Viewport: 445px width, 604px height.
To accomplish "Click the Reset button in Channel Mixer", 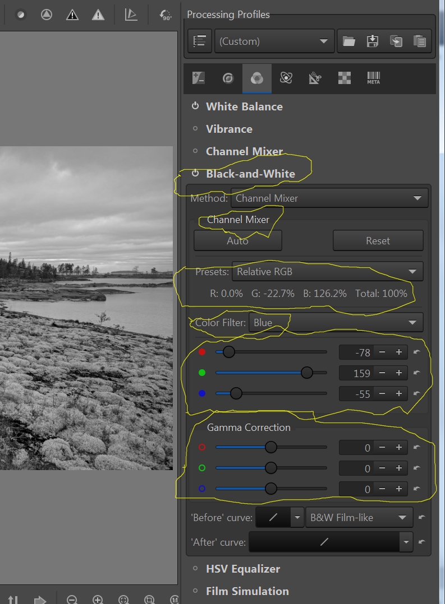I will 378,241.
